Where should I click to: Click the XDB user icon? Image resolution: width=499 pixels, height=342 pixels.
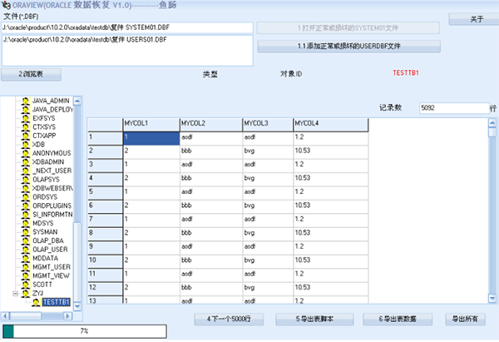(26, 145)
